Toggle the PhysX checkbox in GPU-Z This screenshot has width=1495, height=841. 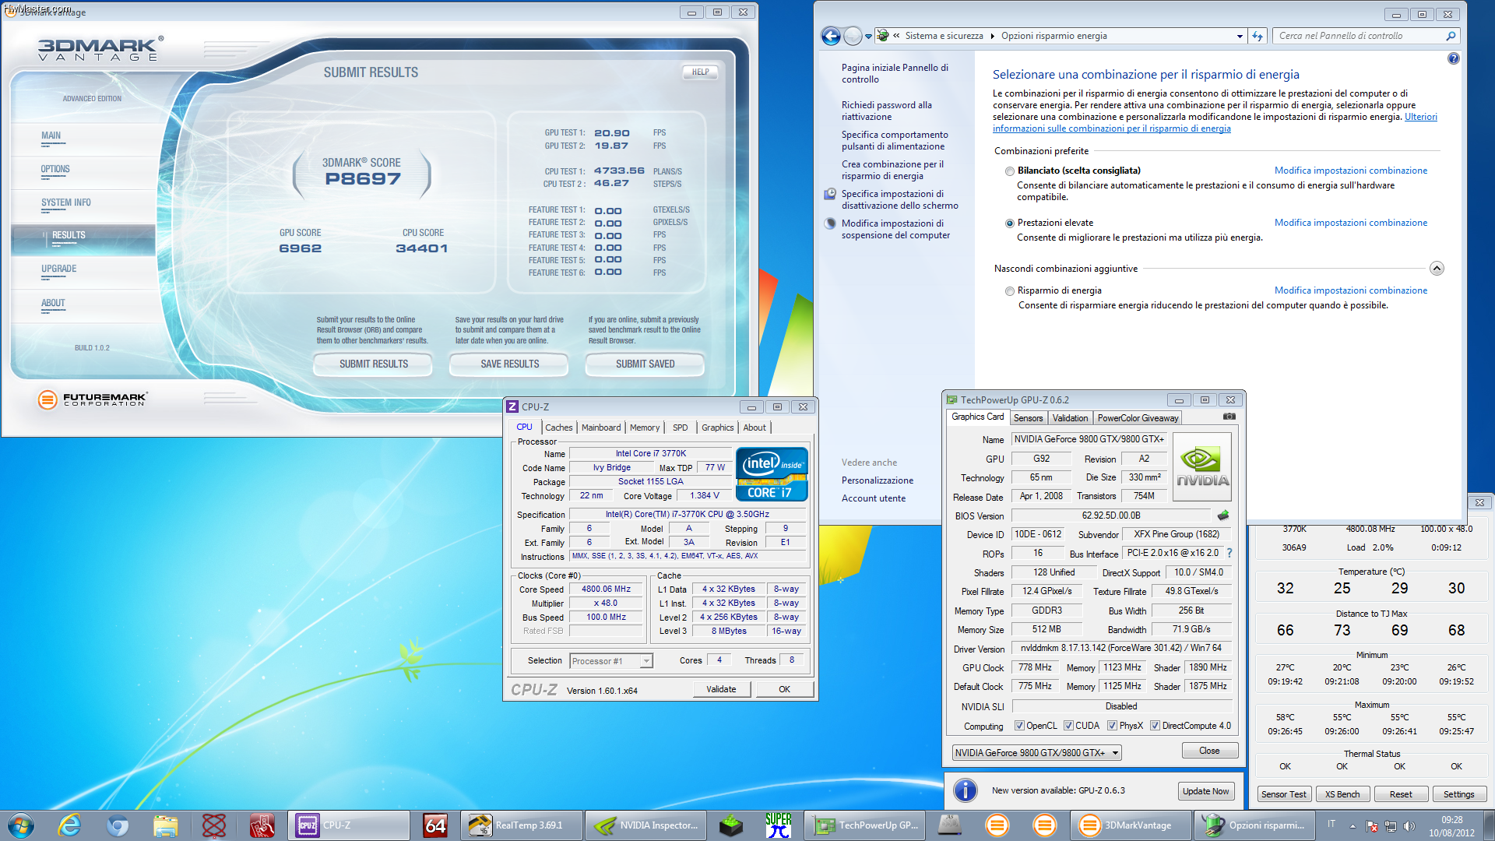pos(1112,726)
